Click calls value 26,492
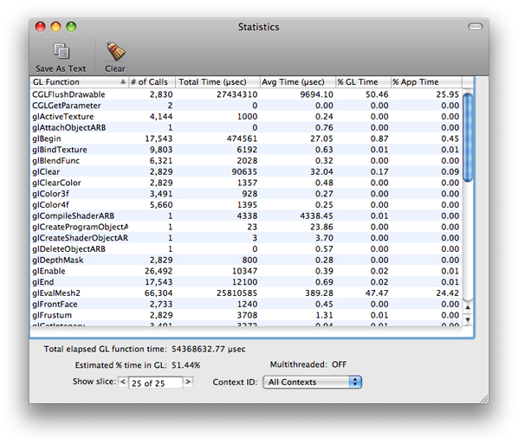 (x=159, y=271)
